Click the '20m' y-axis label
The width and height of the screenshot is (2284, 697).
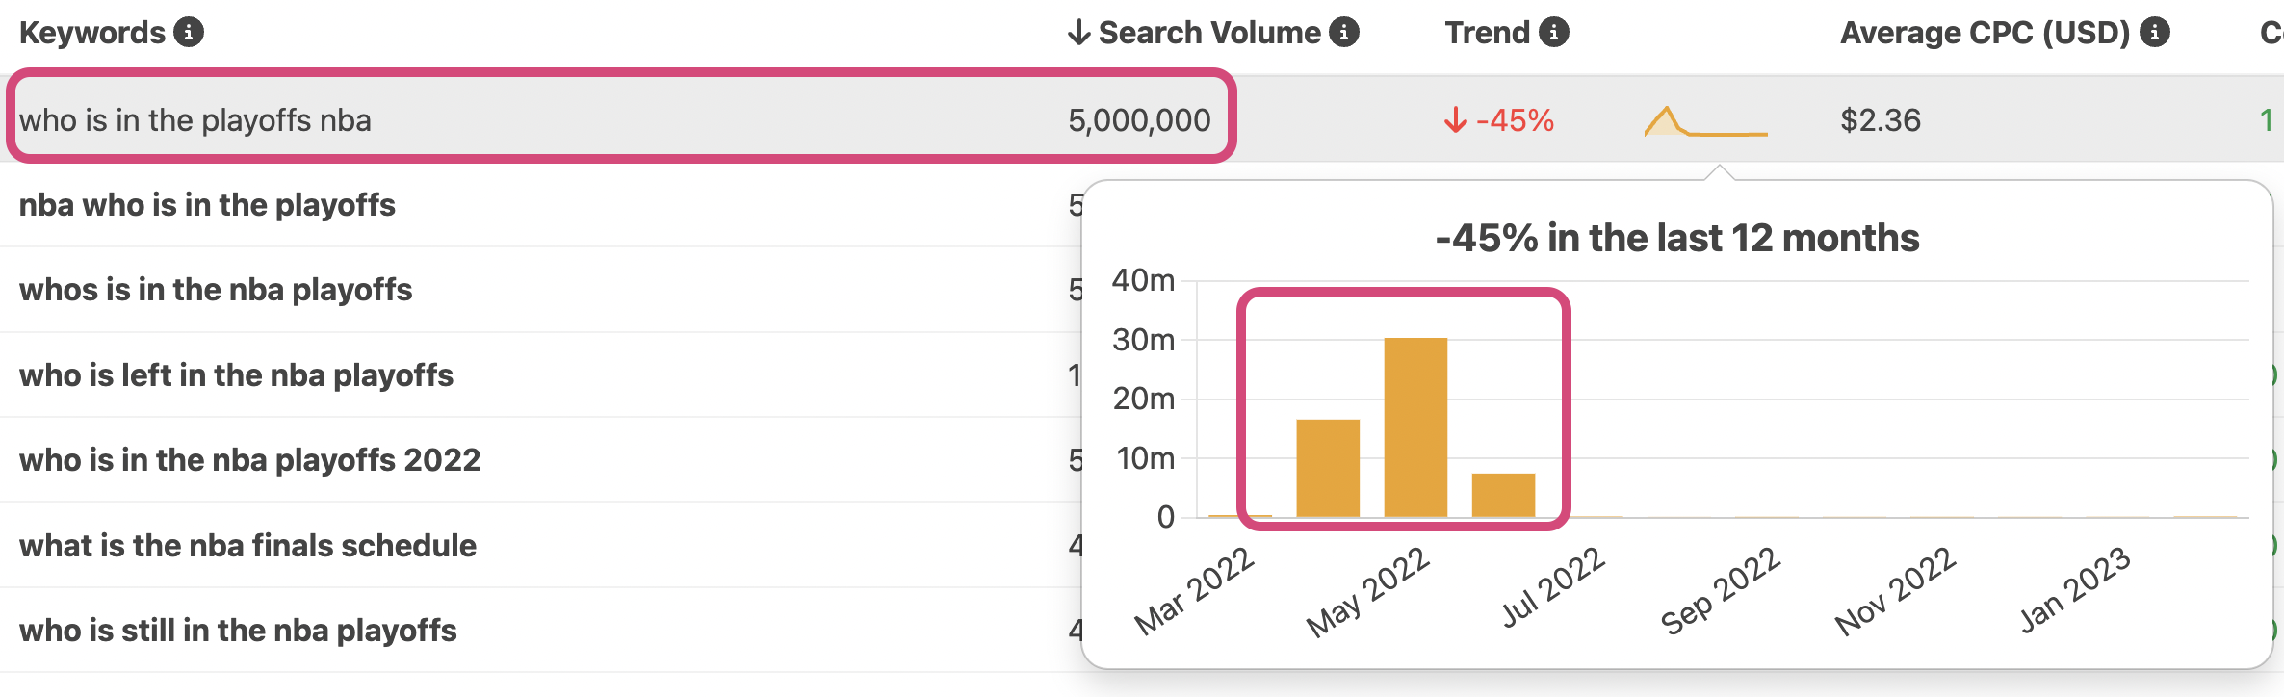1144,399
